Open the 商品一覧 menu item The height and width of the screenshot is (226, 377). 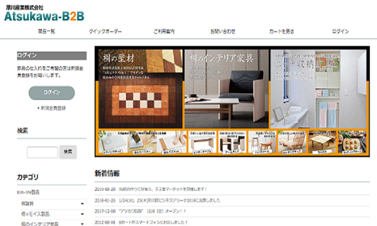[x=47, y=32]
